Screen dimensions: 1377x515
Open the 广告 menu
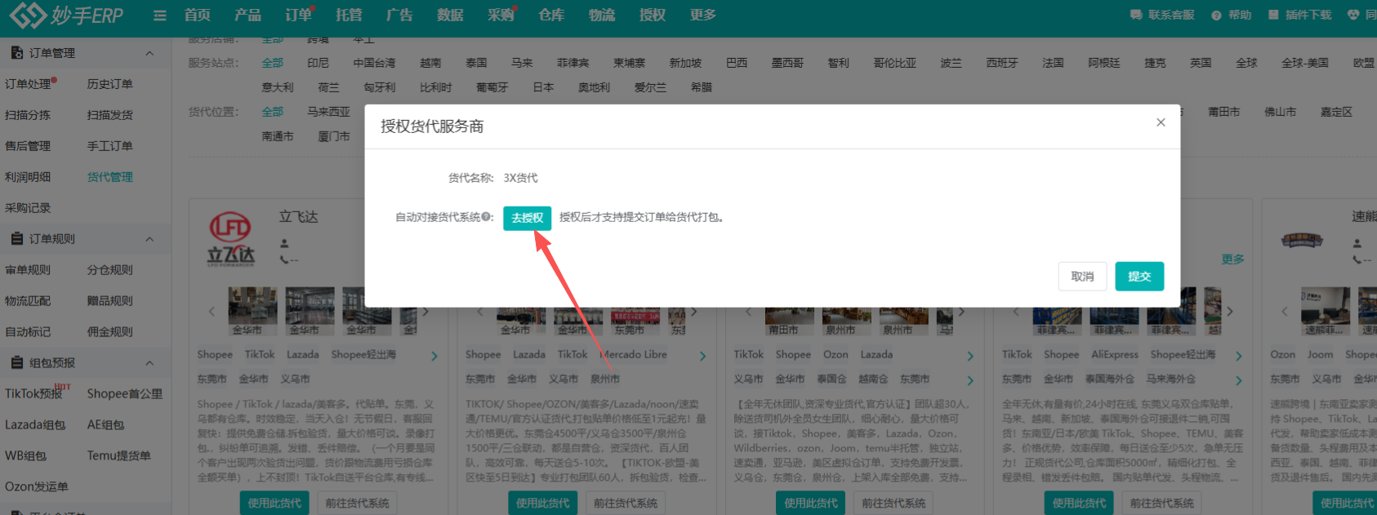(399, 15)
